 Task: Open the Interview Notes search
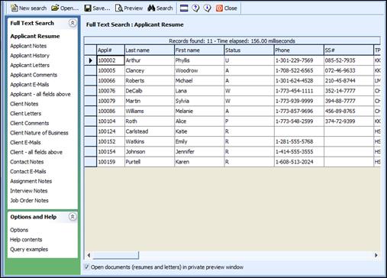click(x=29, y=191)
